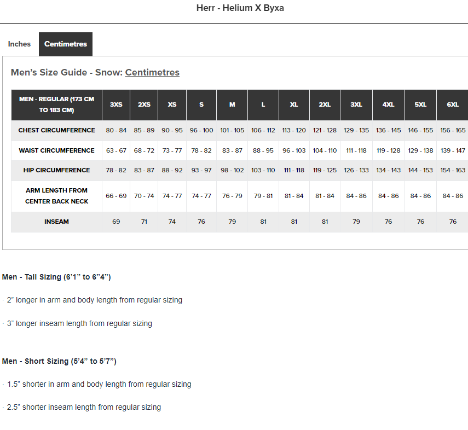
Task: Click the XL column header
Action: point(294,104)
